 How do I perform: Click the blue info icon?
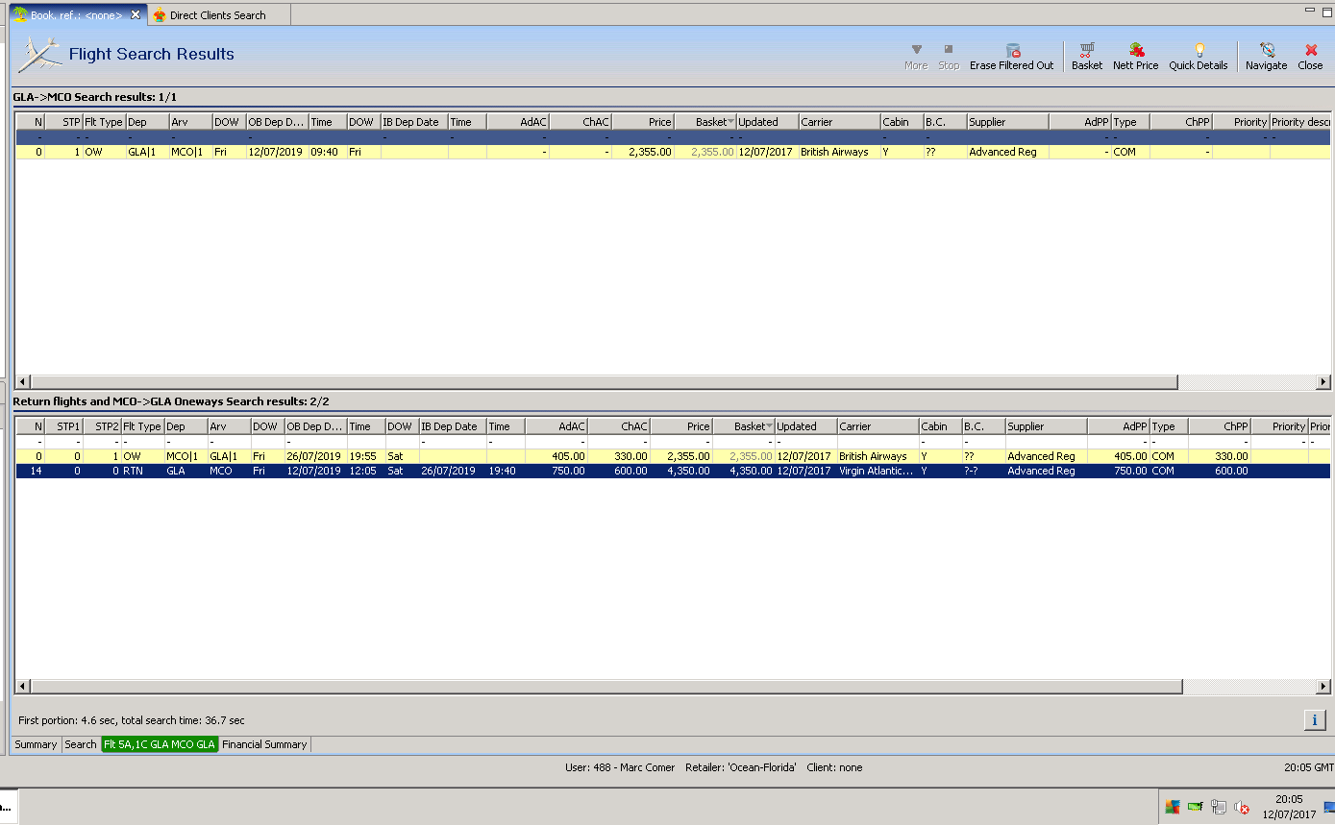click(x=1314, y=720)
